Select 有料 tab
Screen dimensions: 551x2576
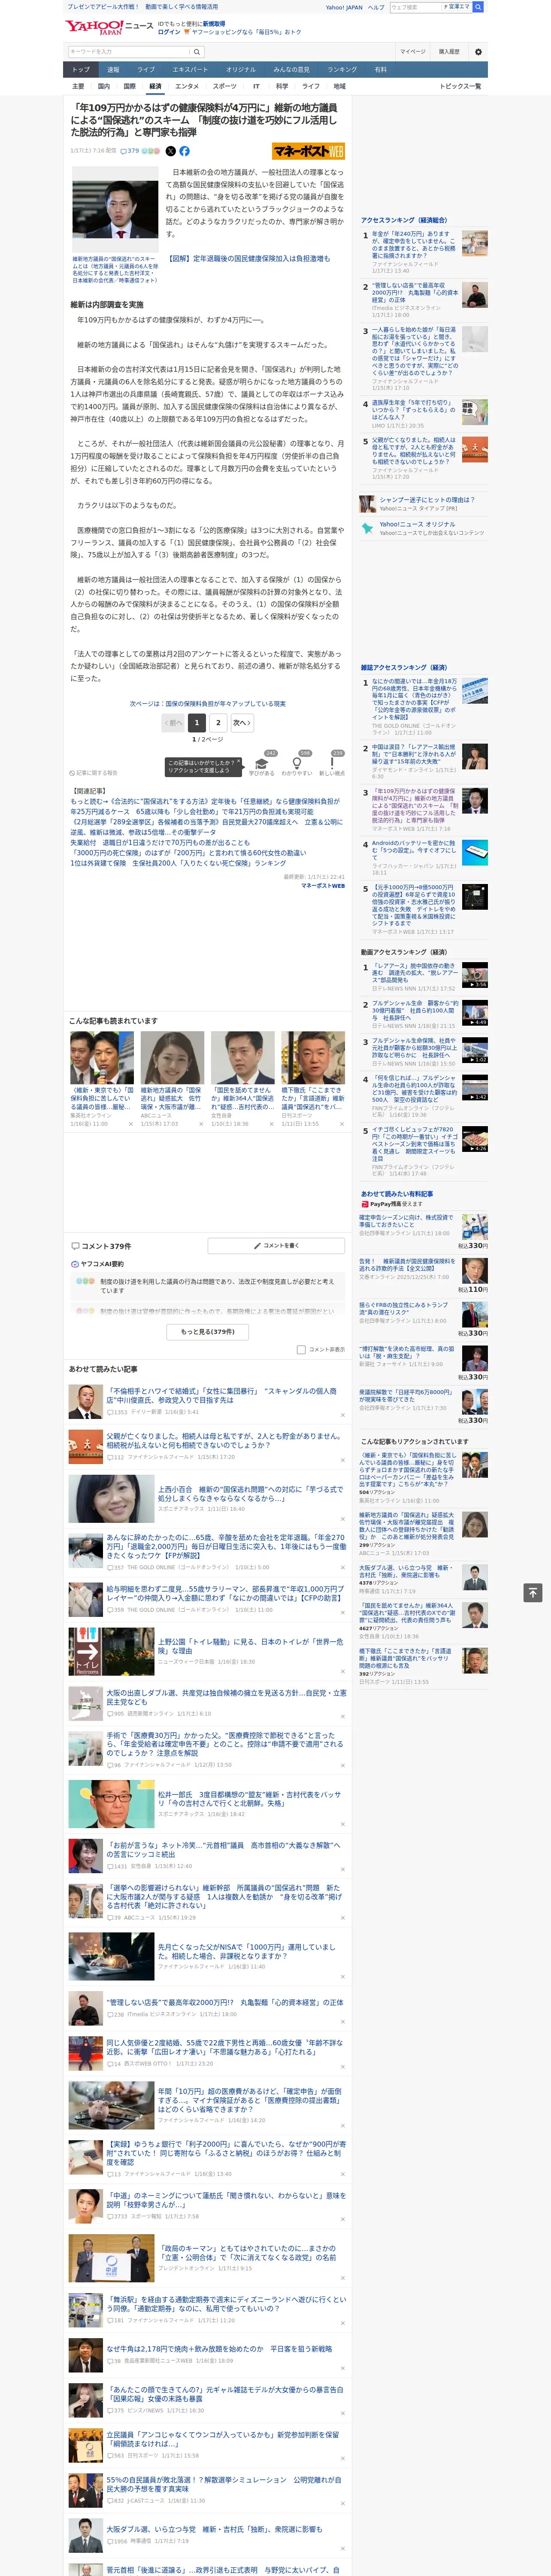(x=380, y=69)
